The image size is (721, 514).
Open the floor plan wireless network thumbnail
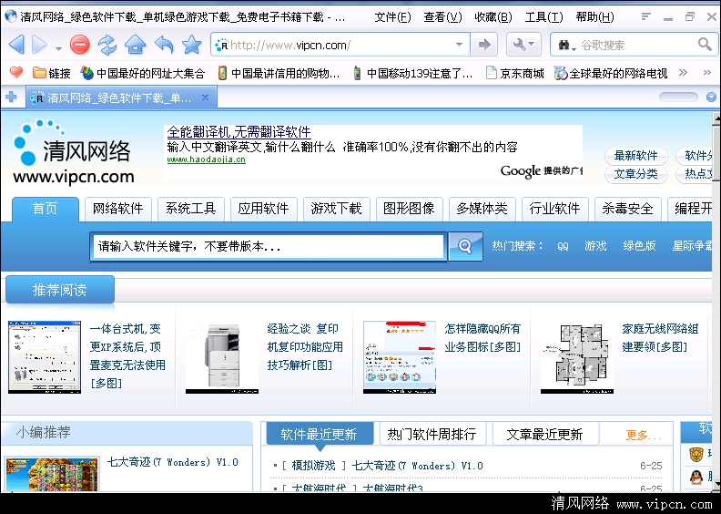coord(577,357)
